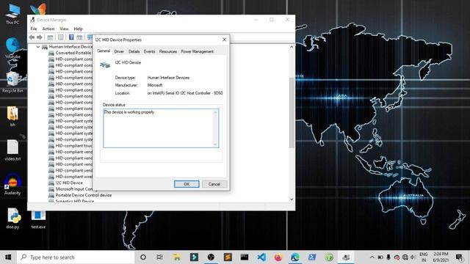
Task: Click the volume speaker icon in system tray
Action: coord(413,257)
